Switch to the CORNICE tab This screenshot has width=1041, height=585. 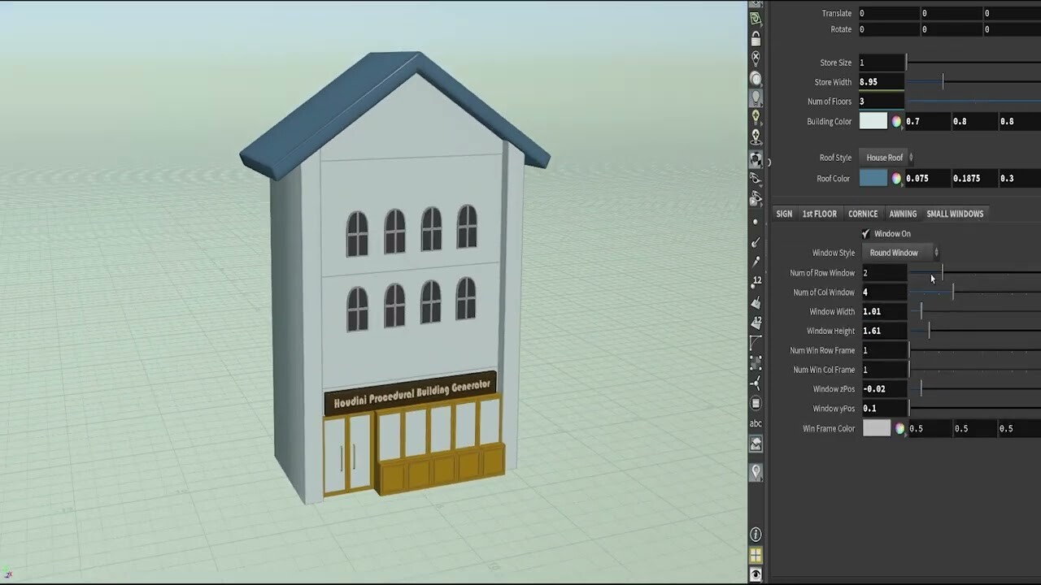pos(863,214)
